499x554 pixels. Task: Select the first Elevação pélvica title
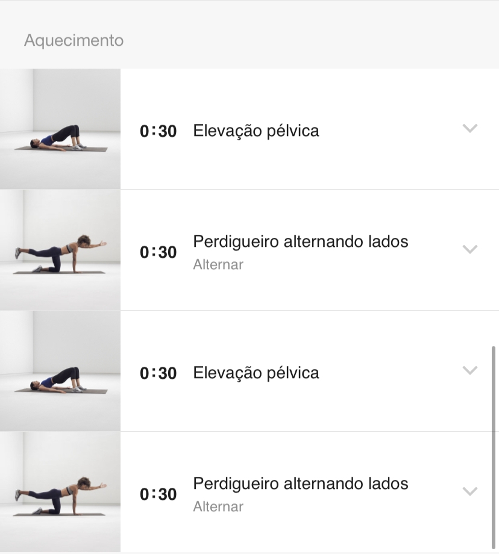256,131
